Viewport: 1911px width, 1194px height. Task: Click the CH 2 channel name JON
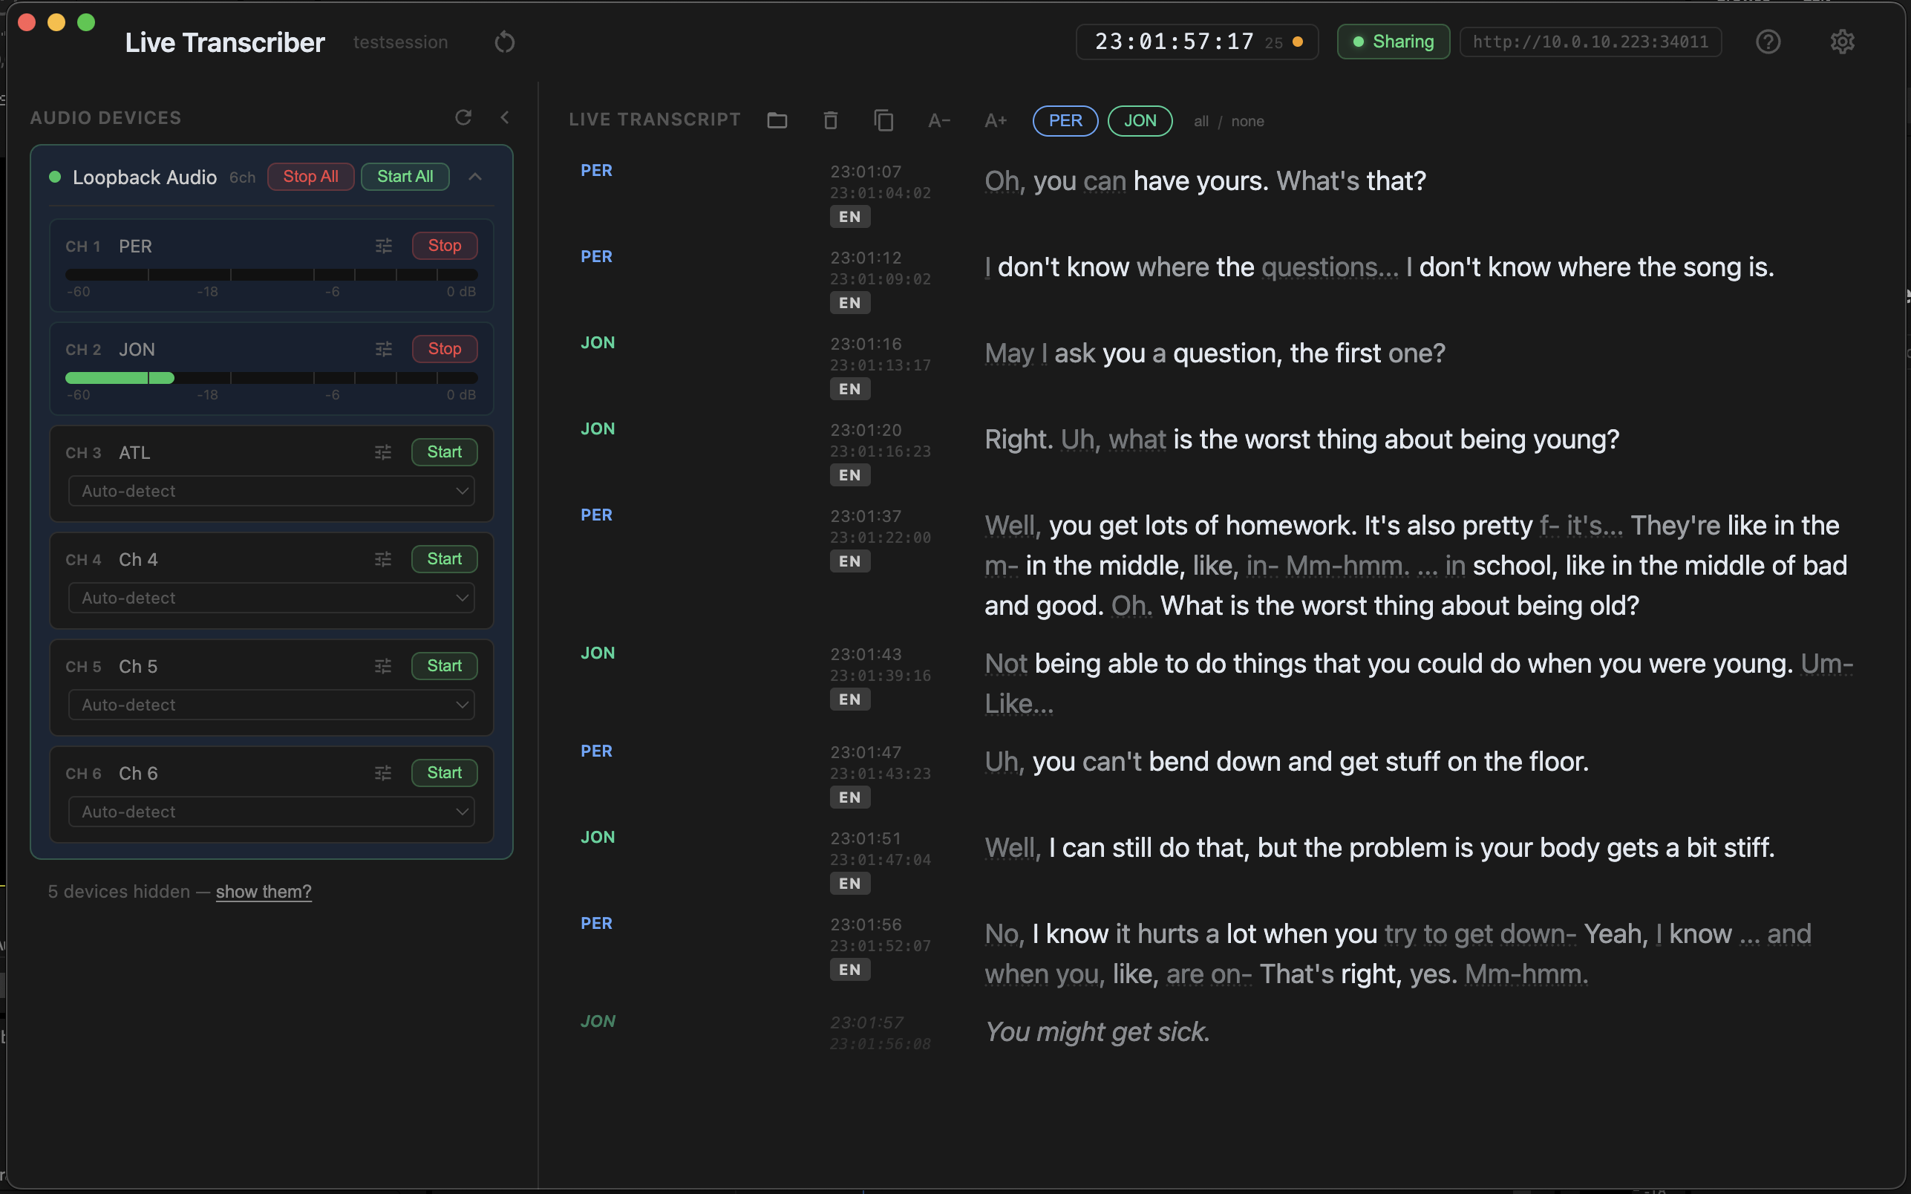(137, 350)
